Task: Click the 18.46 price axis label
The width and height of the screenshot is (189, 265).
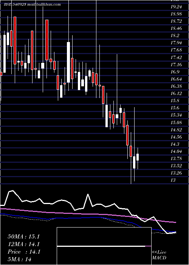Action: click(x=176, y=28)
